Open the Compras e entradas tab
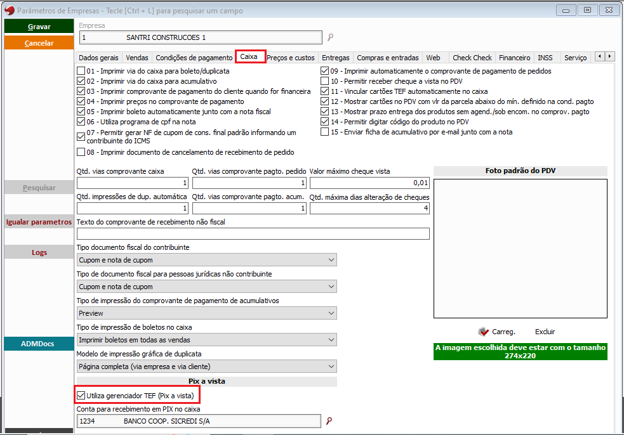624x435 pixels. pyautogui.click(x=388, y=58)
